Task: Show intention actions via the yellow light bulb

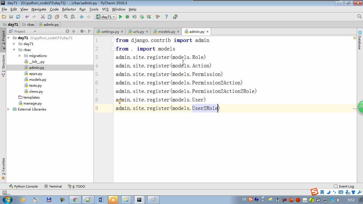Action: (120, 101)
